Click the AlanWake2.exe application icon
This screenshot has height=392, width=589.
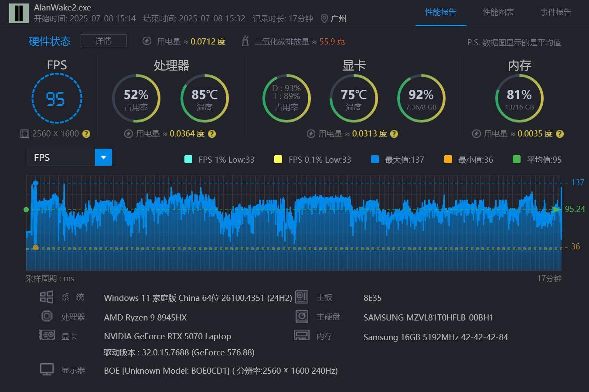(x=19, y=13)
